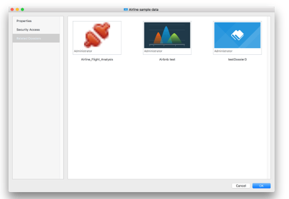
Task: Confirm with the OK button
Action: click(x=262, y=186)
